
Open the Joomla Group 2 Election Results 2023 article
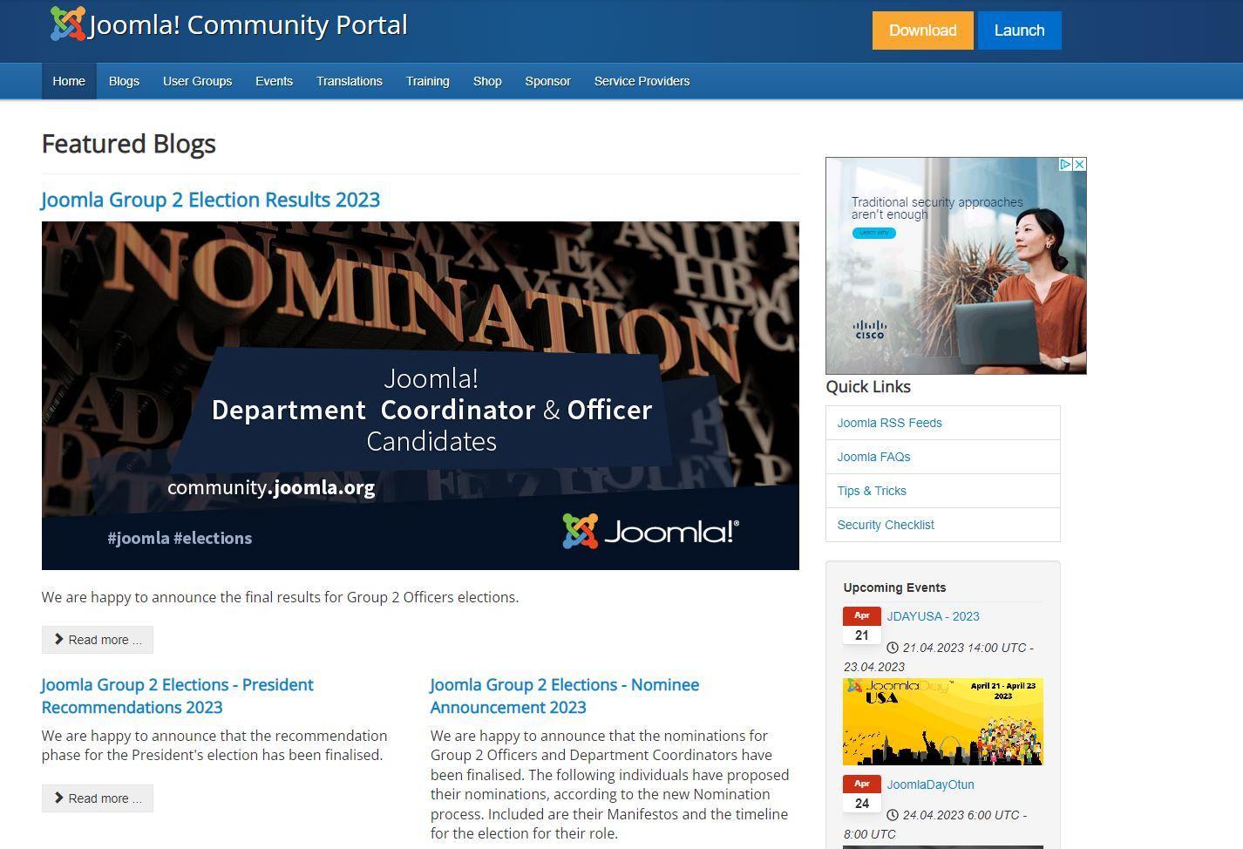point(210,200)
